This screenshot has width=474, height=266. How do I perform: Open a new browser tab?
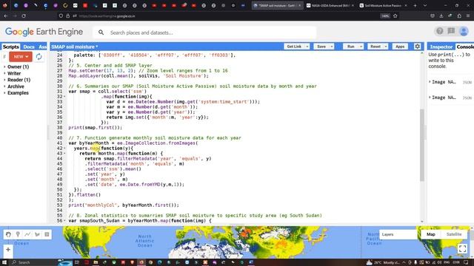(x=415, y=5)
